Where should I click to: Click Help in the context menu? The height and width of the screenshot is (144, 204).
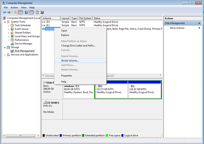pyautogui.click(x=80, y=82)
